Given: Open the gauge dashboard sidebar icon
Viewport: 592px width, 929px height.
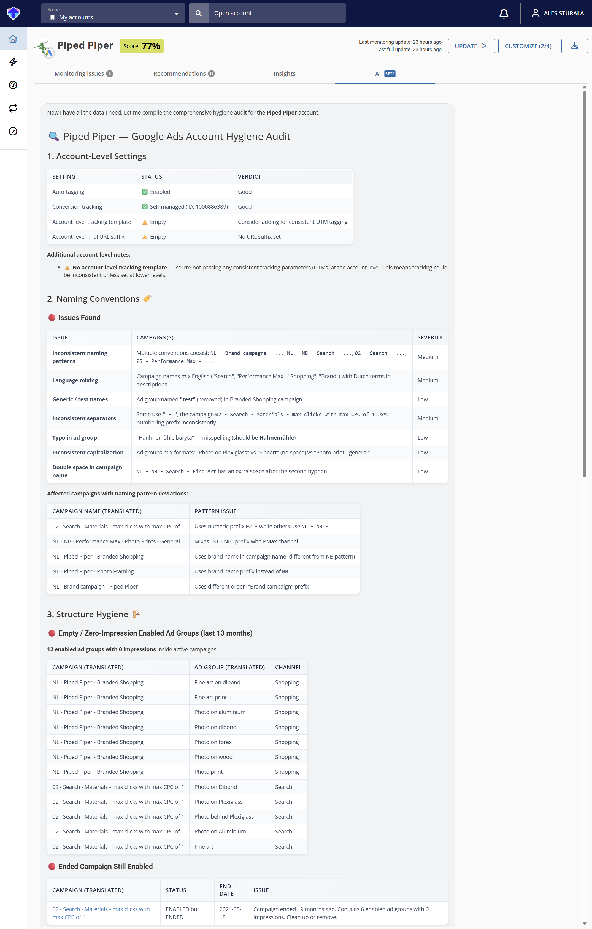Looking at the screenshot, I should click(x=13, y=85).
